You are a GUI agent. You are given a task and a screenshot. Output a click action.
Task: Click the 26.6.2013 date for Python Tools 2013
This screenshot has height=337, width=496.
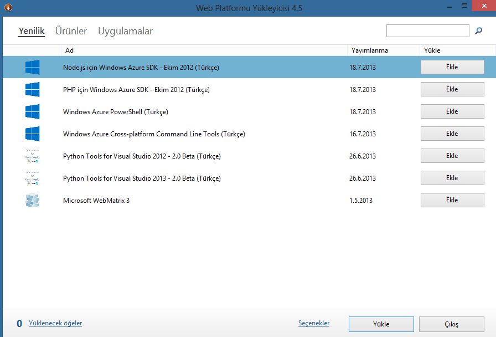(363, 178)
